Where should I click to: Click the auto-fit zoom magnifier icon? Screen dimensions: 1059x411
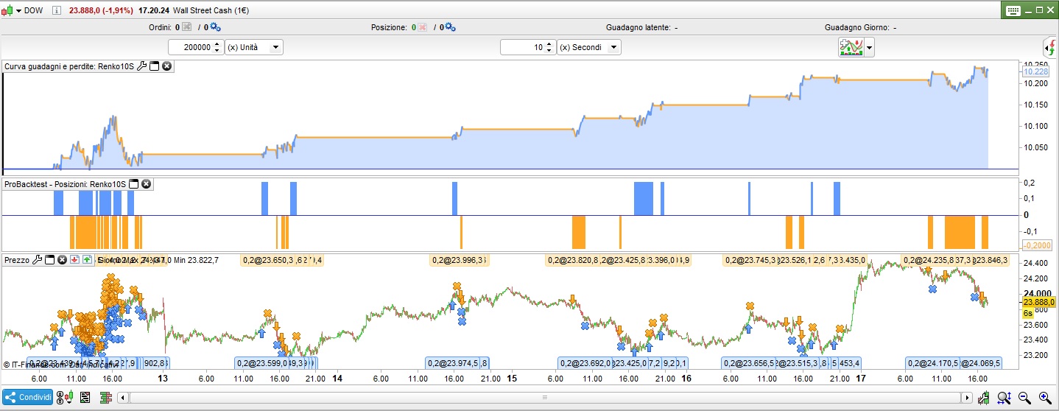point(1004,398)
